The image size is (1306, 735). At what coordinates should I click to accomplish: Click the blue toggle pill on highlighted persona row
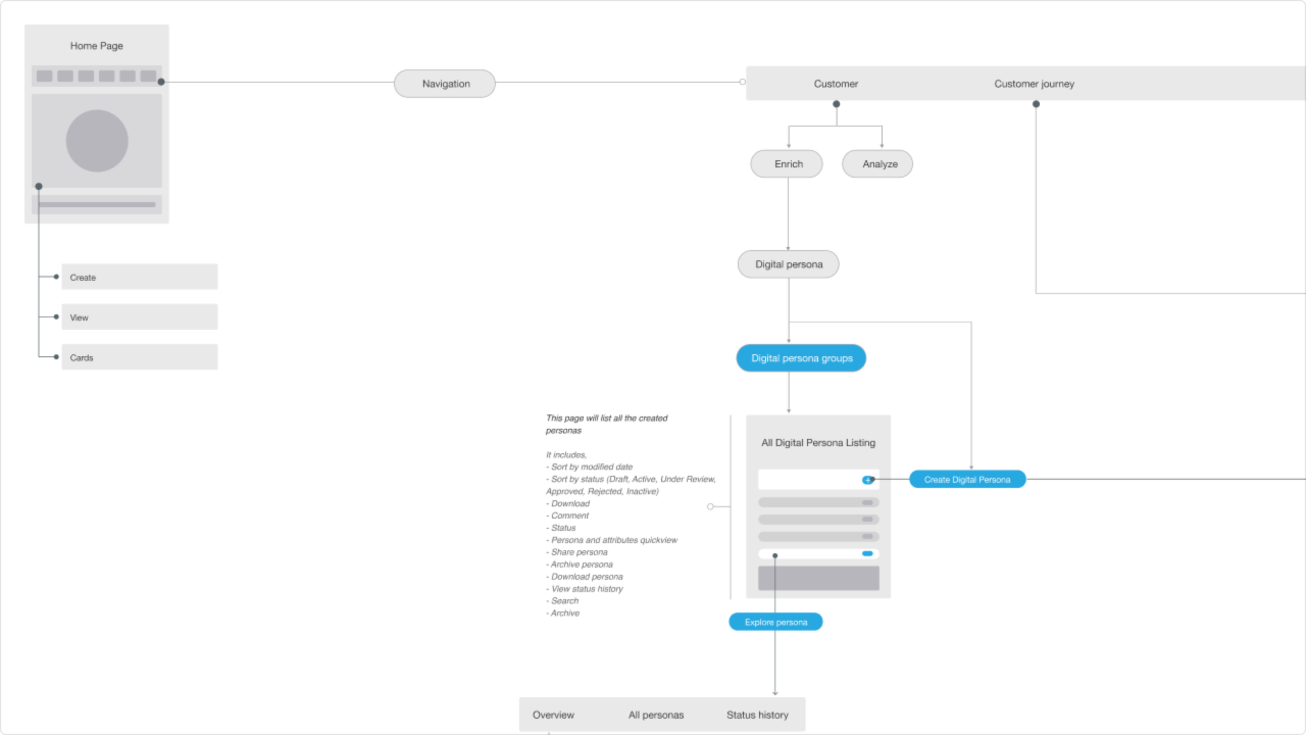(867, 553)
